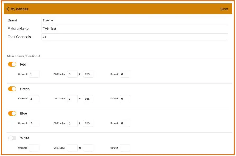
Task: Select the Main colors / Section A heading
Action: point(24,56)
